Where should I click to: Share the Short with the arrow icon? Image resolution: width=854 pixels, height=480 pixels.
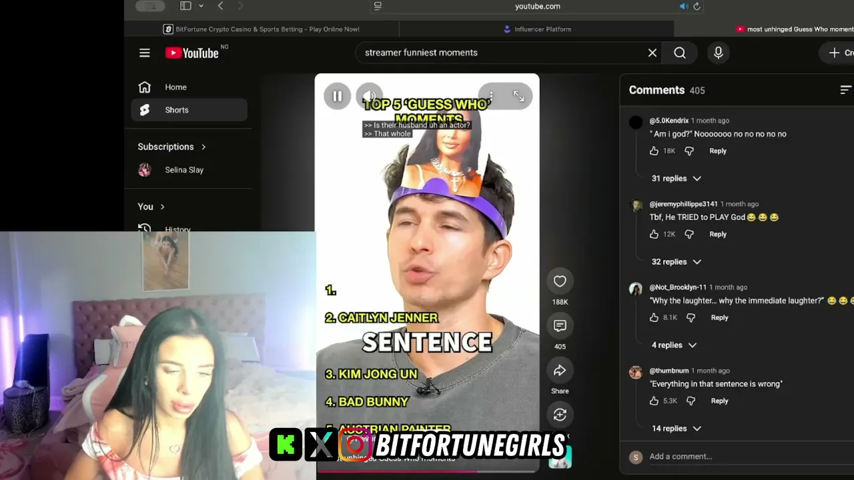click(560, 371)
